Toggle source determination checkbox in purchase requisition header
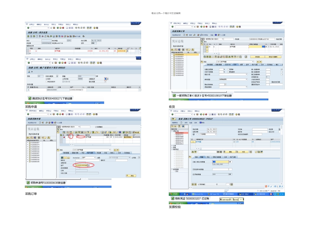Viewport: 332px width, 235px height. pos(96,127)
